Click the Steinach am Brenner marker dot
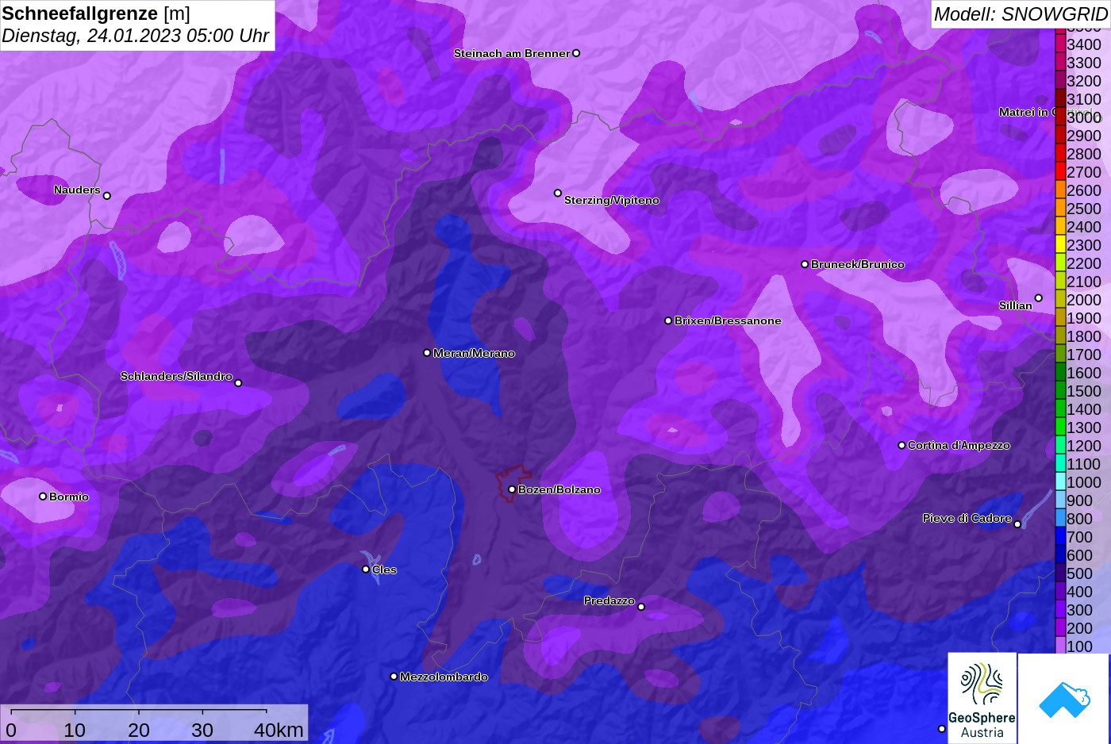The height and width of the screenshot is (744, 1111). coord(576,53)
